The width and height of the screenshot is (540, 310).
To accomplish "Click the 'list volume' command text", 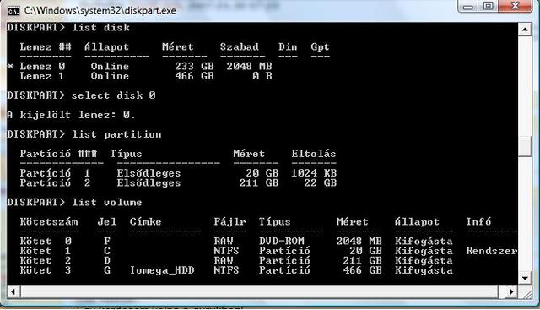I will pos(107,202).
